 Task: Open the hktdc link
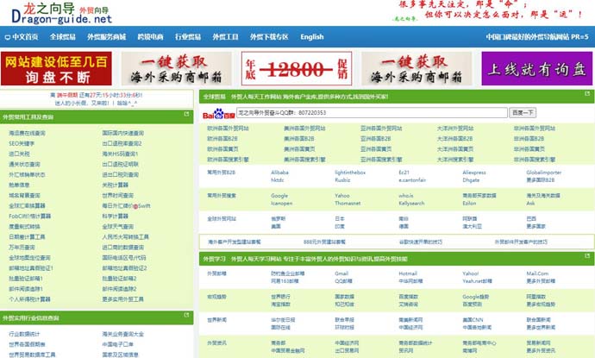click(278, 180)
